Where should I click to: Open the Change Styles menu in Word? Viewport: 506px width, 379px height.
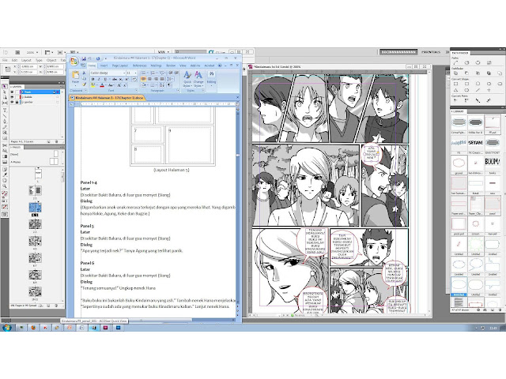198,80
